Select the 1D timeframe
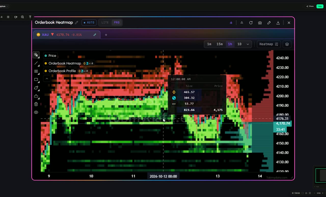The width and height of the screenshot is (326, 197). coord(239,44)
